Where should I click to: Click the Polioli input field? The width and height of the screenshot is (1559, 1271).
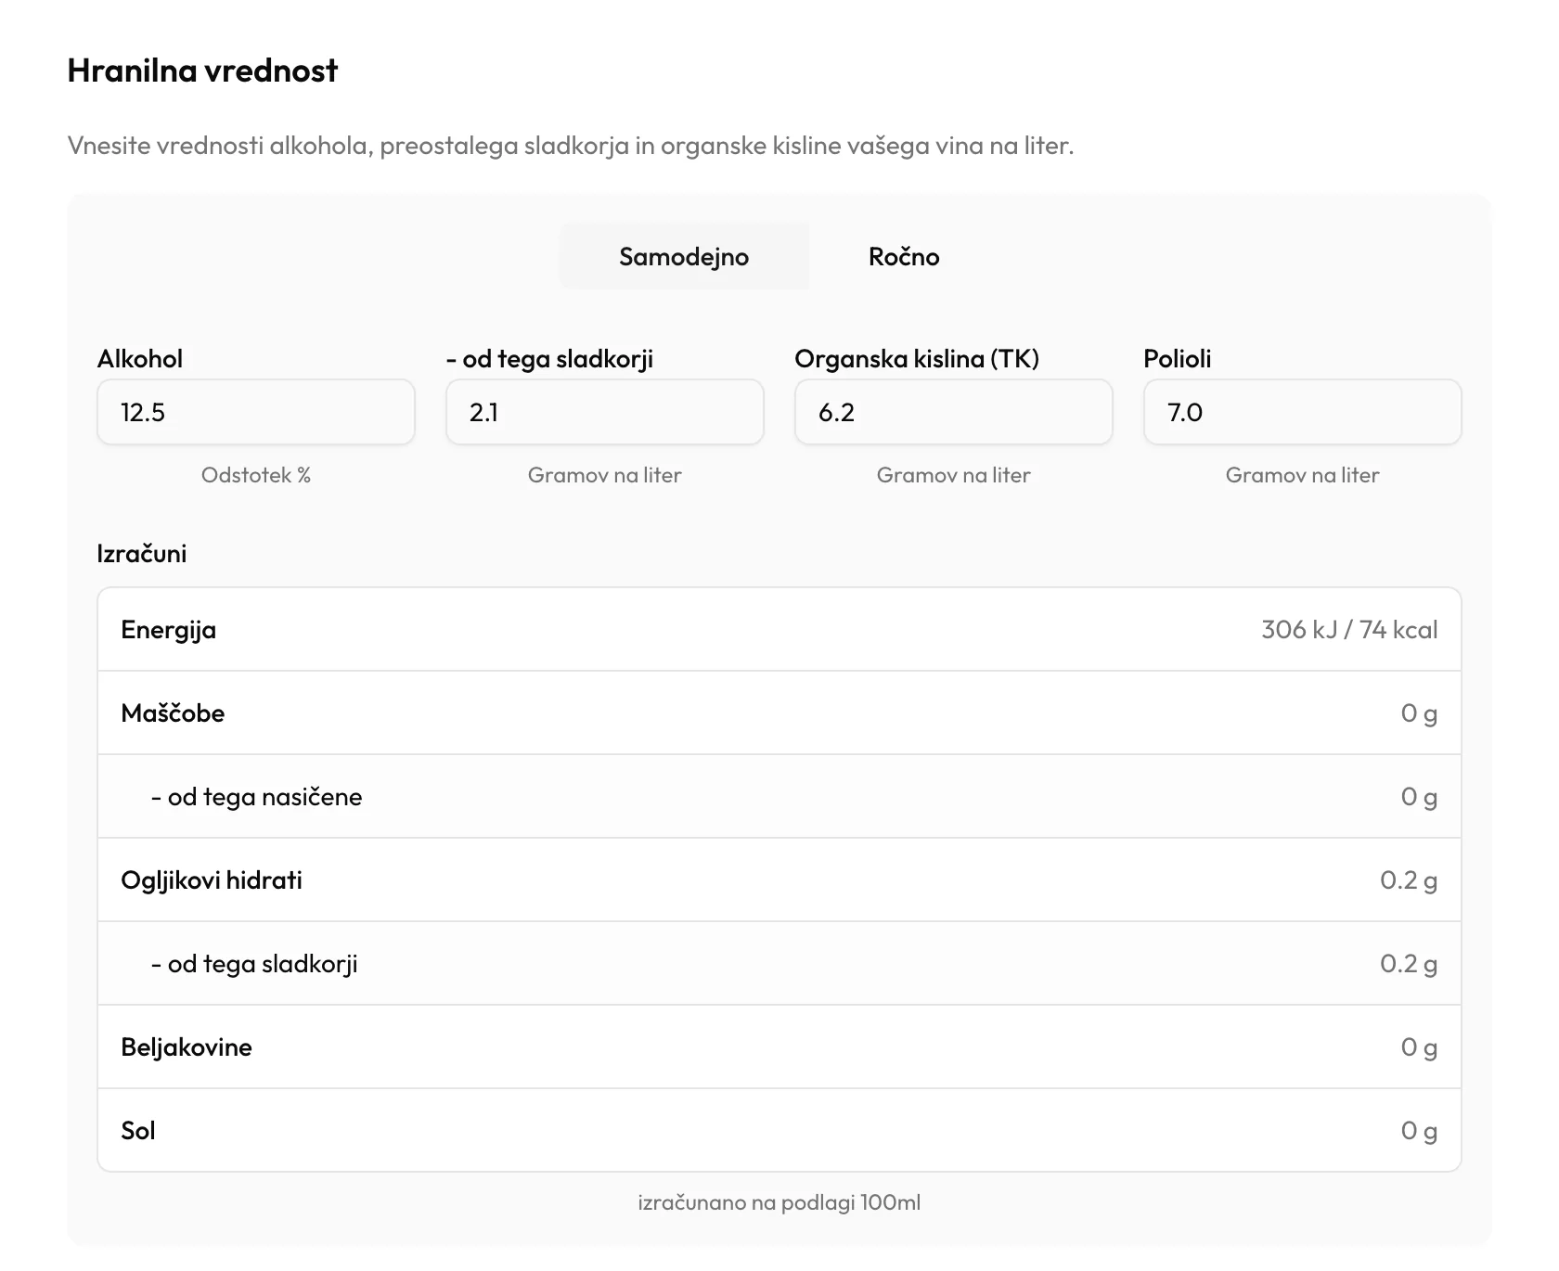[1303, 412]
